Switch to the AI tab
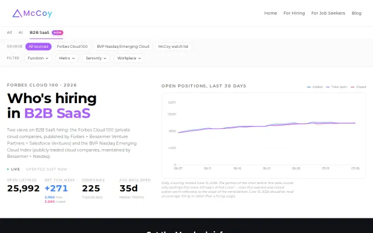This screenshot has height=233, width=373. 21,33
